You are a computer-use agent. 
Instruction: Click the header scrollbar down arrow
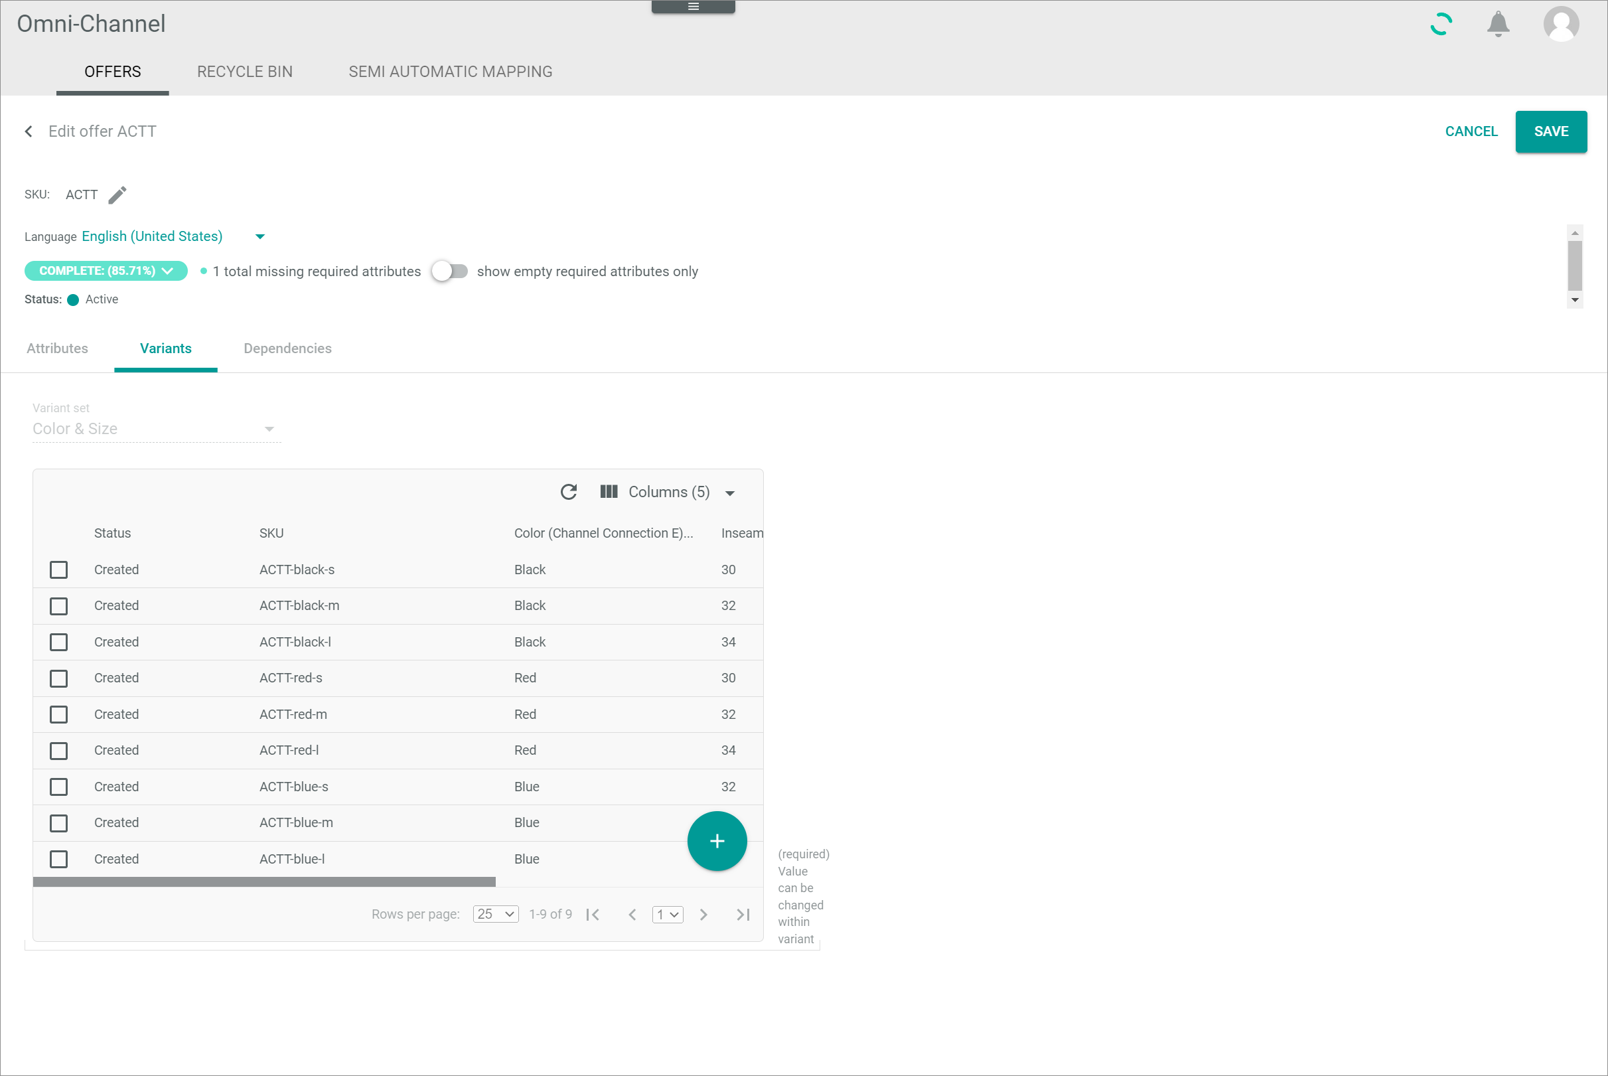pyautogui.click(x=1575, y=300)
